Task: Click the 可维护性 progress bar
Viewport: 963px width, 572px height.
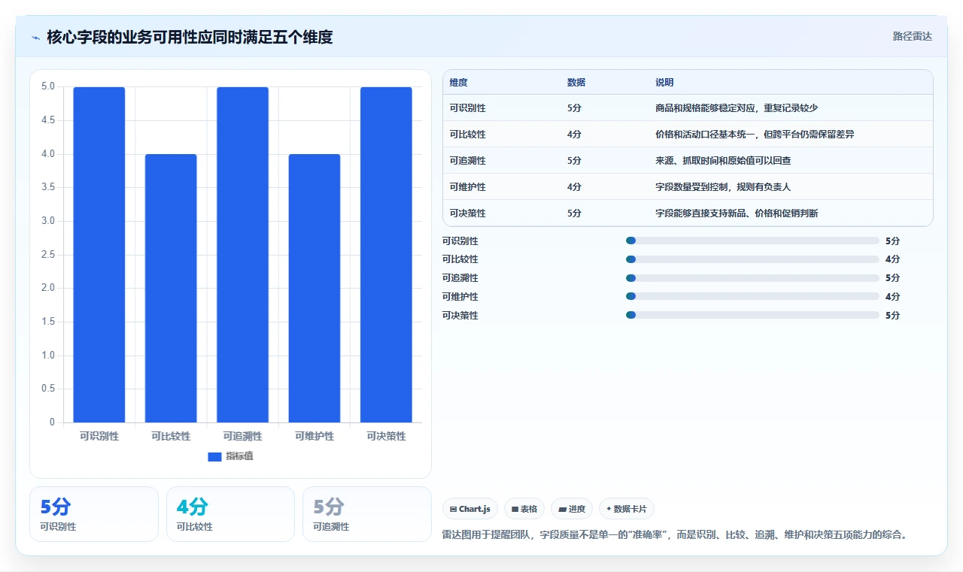Action: pos(752,297)
